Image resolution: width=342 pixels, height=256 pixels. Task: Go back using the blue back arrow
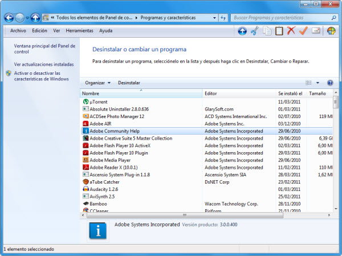(x=10, y=18)
